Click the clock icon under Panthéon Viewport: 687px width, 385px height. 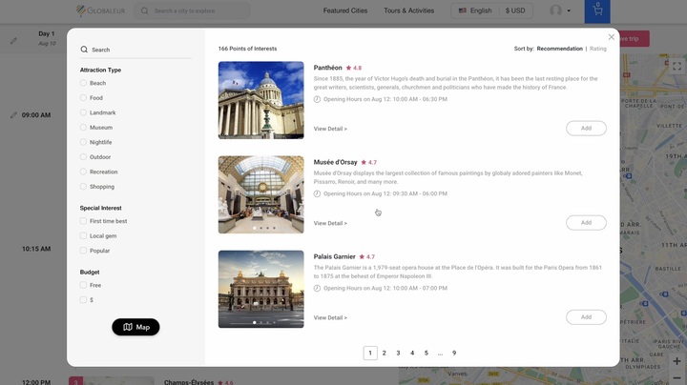[318, 98]
